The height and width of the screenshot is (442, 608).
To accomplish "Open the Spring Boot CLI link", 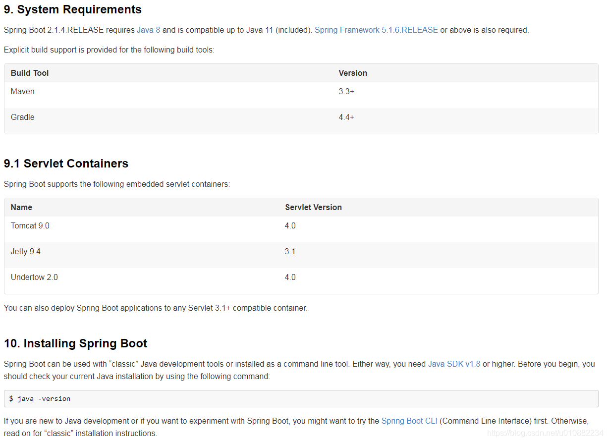I will coord(409,421).
